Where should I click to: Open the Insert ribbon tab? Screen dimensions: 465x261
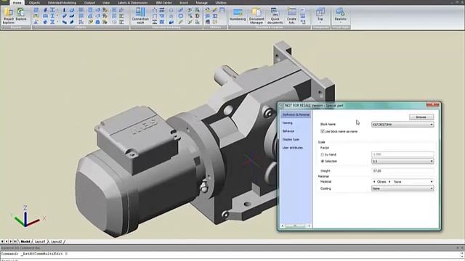(x=184, y=3)
